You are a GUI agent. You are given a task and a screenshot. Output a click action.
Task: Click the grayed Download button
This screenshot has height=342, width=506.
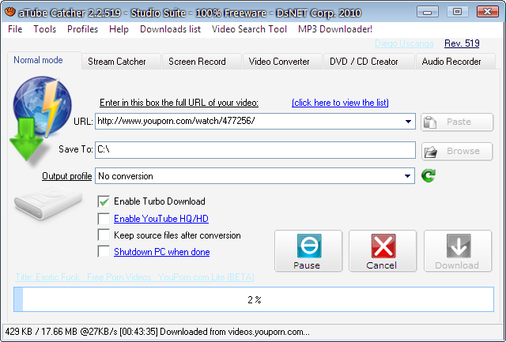[x=458, y=251]
